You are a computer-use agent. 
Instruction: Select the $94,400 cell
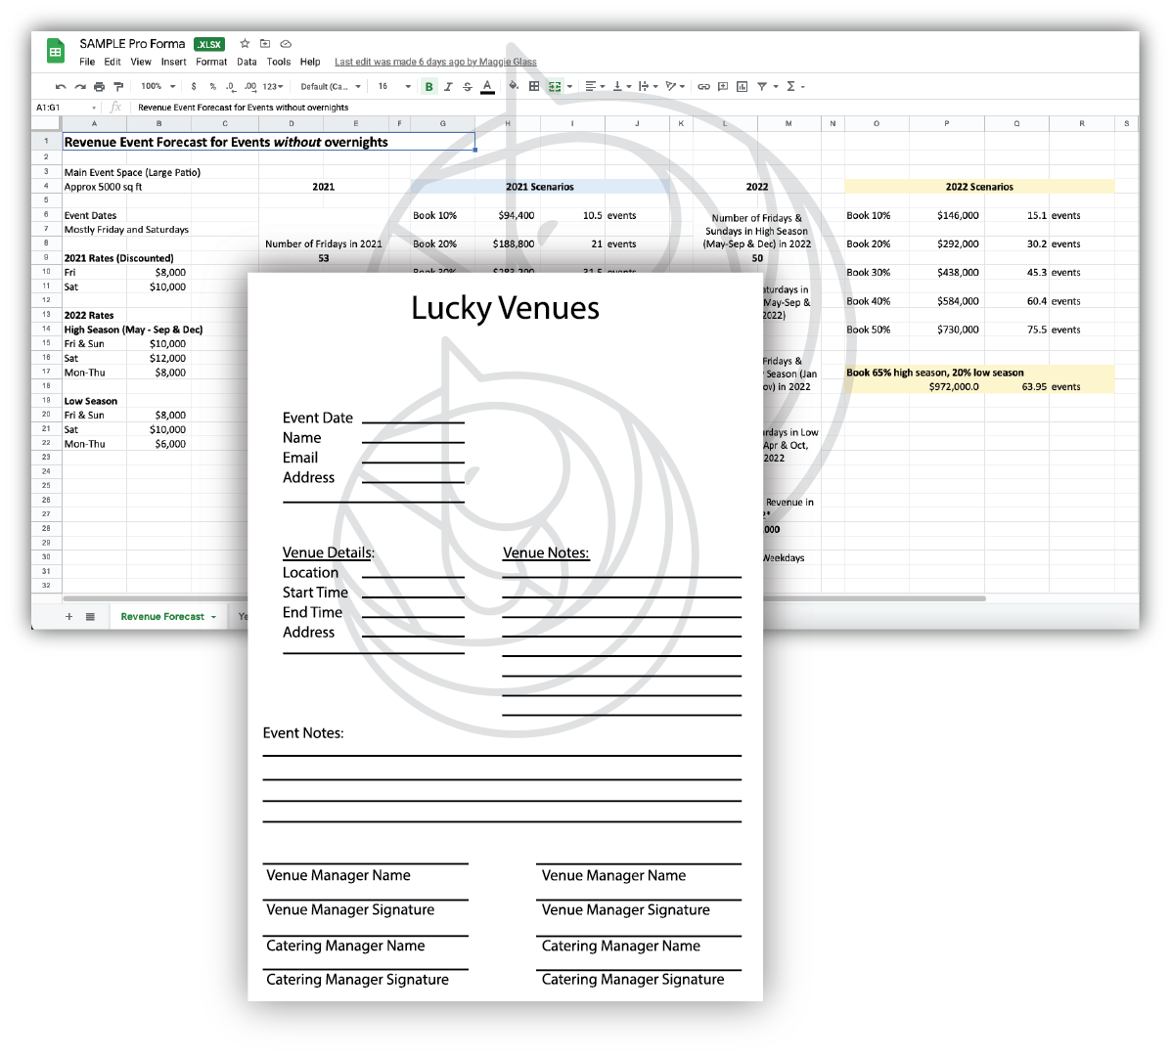(507, 216)
